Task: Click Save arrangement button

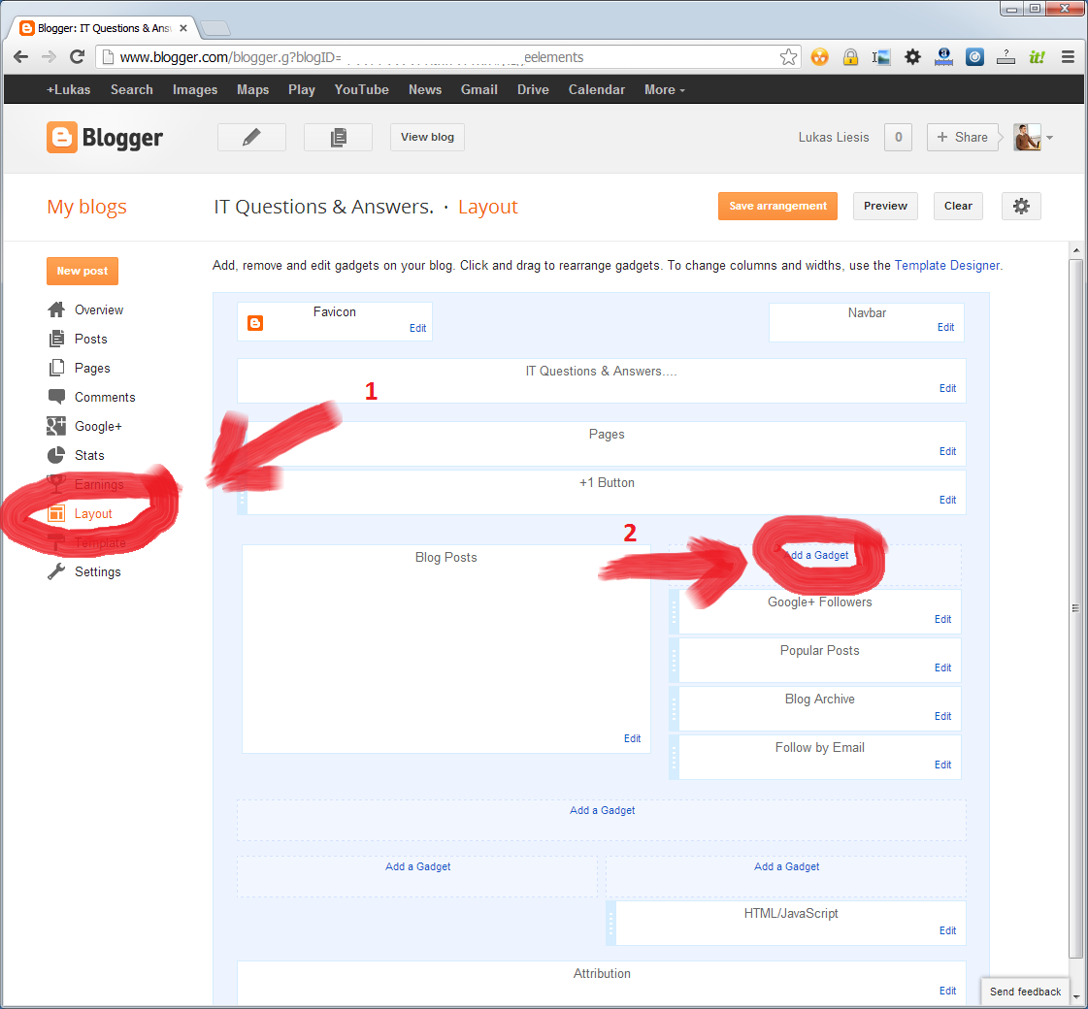Action: coord(777,206)
